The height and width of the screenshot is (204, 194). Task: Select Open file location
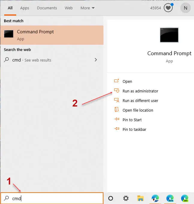(x=138, y=110)
